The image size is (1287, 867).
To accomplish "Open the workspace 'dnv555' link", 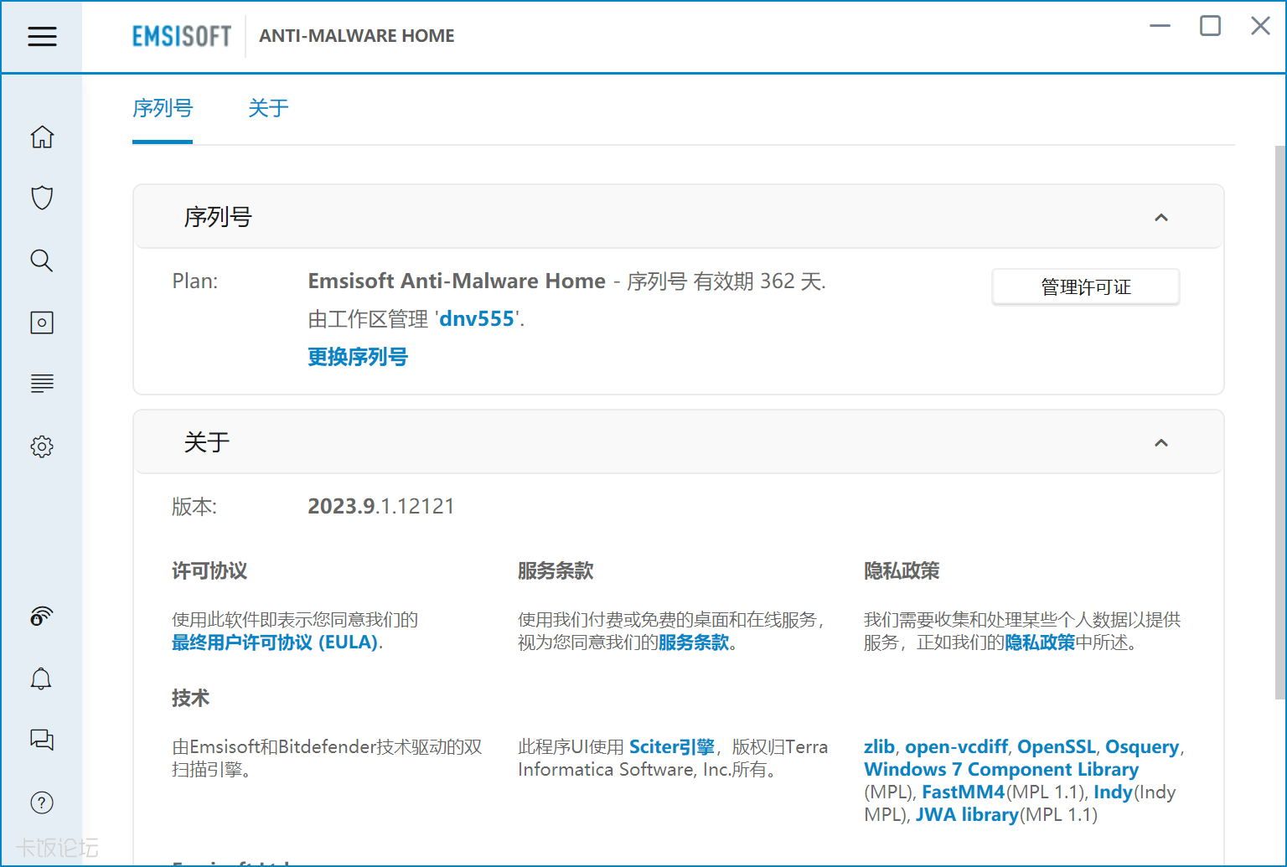I will [477, 319].
